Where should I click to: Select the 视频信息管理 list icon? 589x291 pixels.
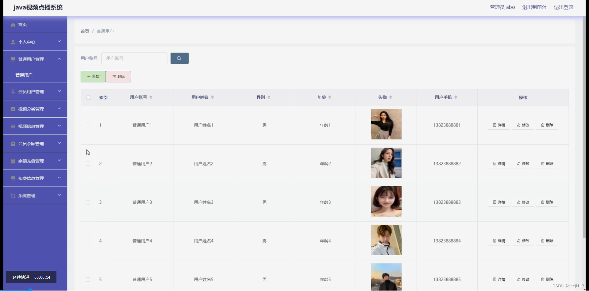(13, 126)
